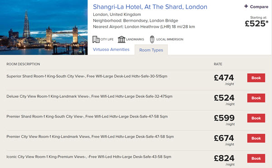The width and height of the screenshot is (272, 168).
Task: Select the Room Types tab
Action: (151, 50)
